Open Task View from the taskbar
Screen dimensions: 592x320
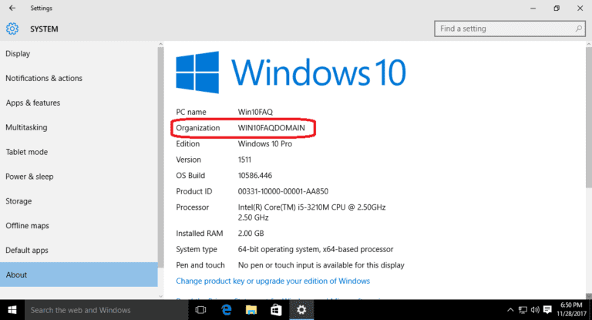200,310
